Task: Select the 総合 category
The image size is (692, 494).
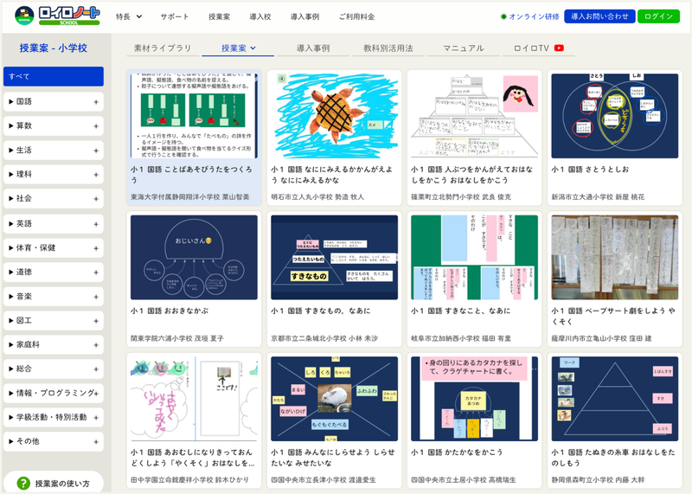Action: 54,369
